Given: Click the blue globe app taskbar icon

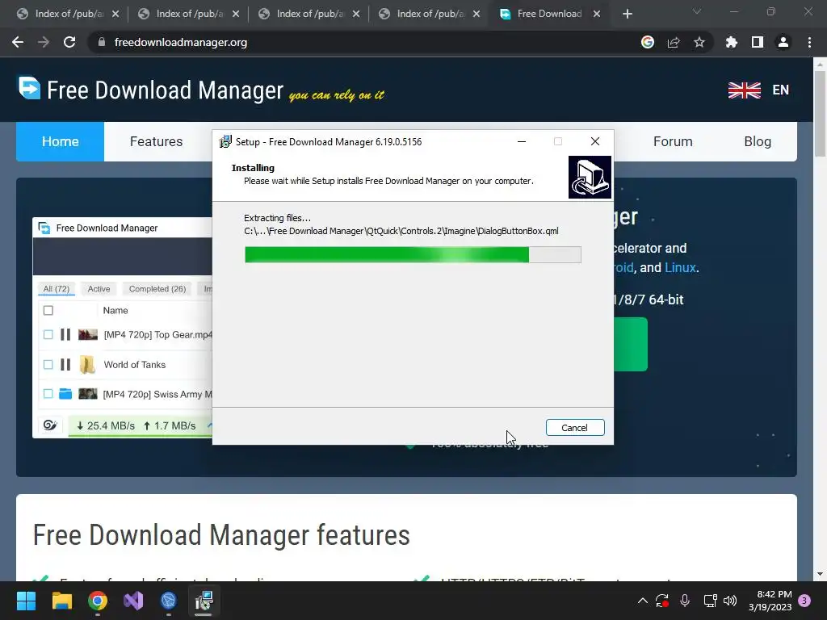Looking at the screenshot, I should click(168, 601).
